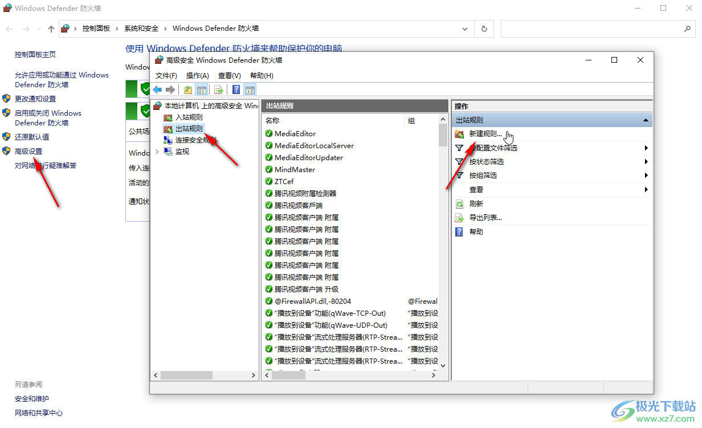Screen dimensions: 702x428
Task: Click refresh button next to address bar
Action: [484, 28]
